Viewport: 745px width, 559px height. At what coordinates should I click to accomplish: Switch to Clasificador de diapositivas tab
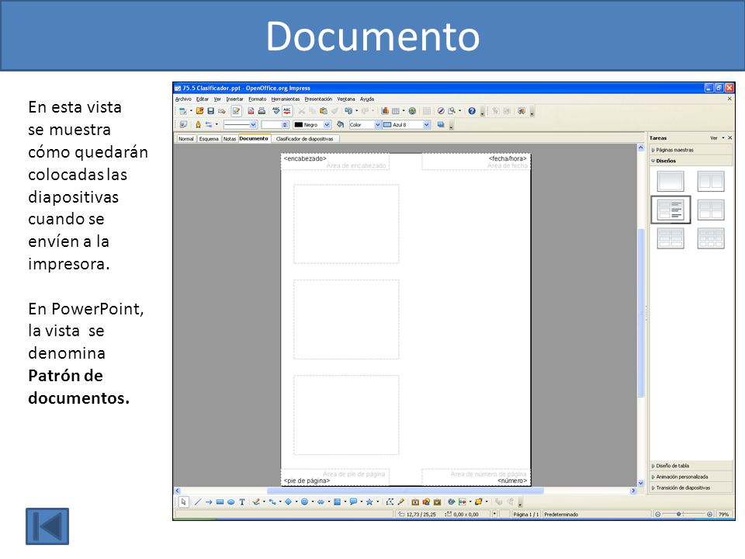click(304, 139)
